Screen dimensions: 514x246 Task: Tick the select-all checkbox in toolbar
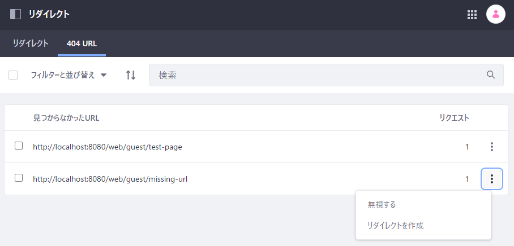pos(14,75)
